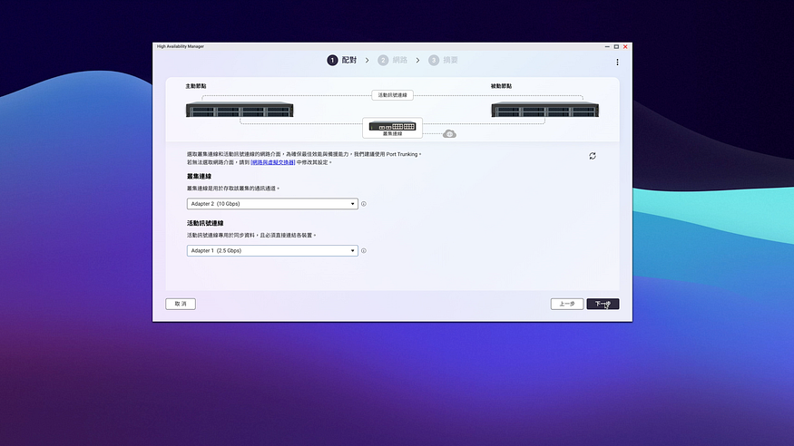Select step 1 配對 in the wizard
This screenshot has width=794, height=446.
342,60
